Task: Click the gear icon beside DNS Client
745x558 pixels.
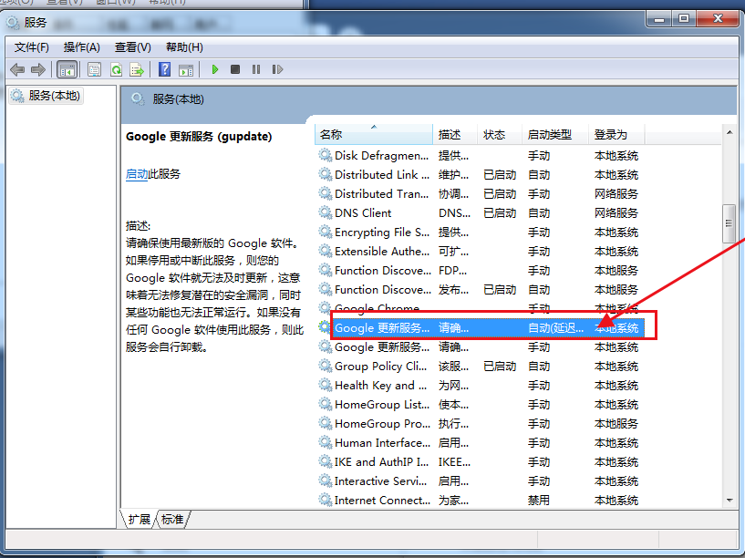Action: click(x=325, y=212)
